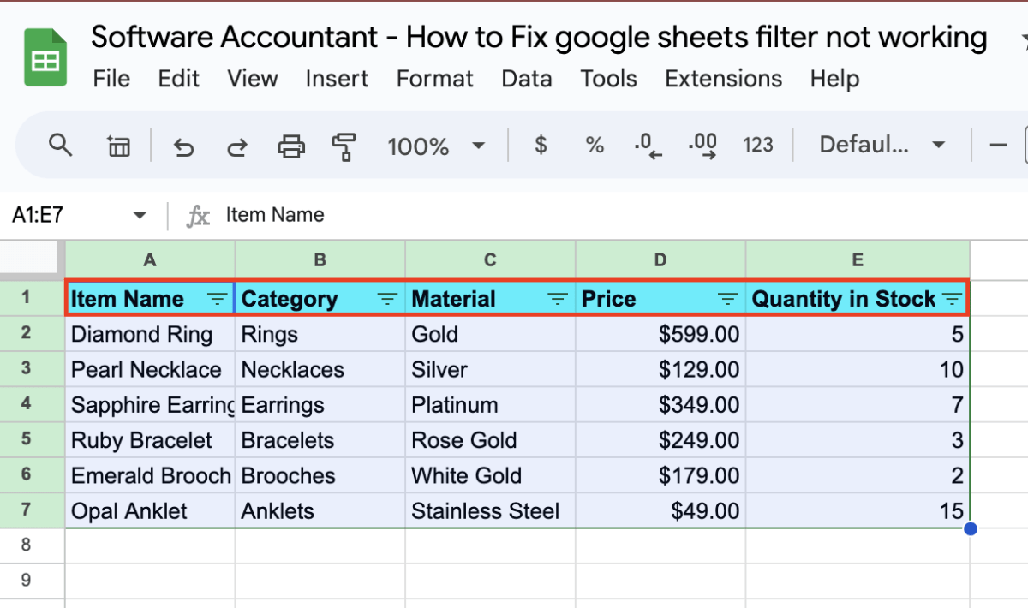Open the zoom 100% dropdown
This screenshot has height=608, width=1028.
(437, 146)
